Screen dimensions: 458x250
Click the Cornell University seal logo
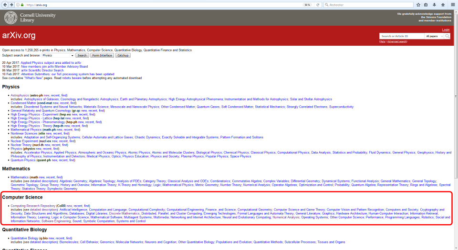point(10,18)
